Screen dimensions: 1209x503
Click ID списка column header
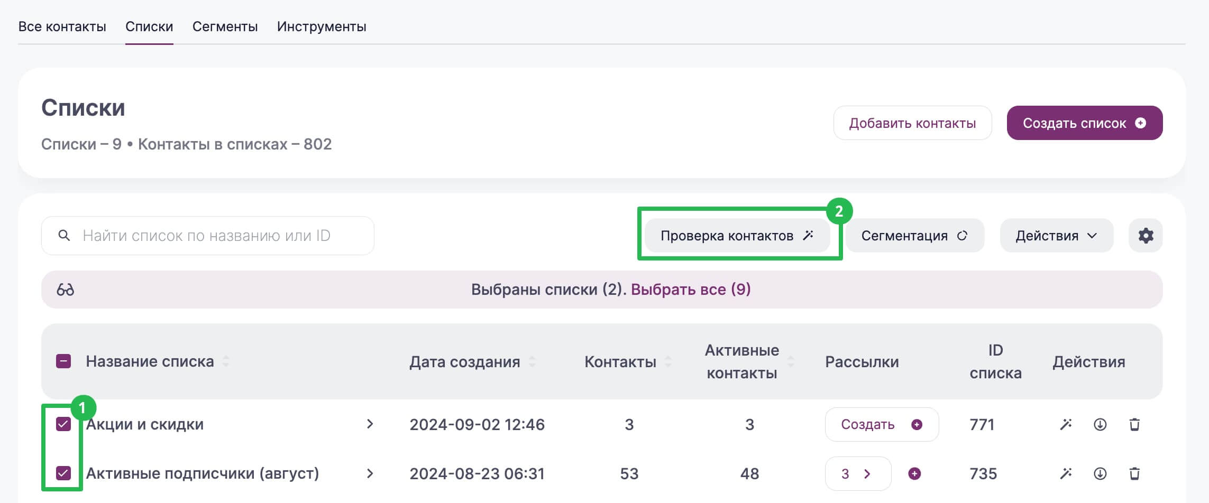tap(995, 361)
